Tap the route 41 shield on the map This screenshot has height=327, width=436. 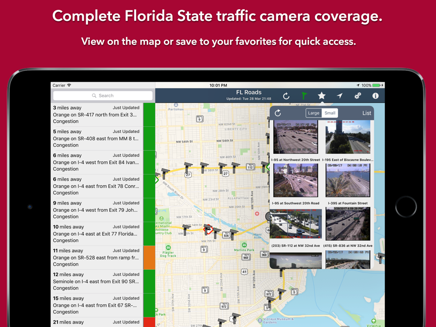(x=244, y=272)
